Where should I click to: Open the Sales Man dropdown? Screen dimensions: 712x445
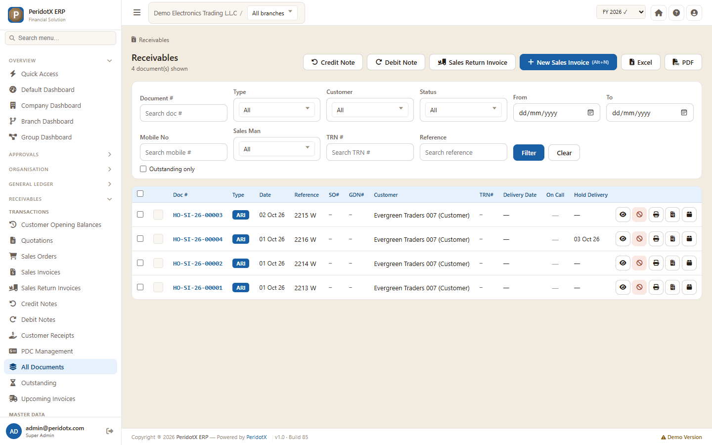coord(276,149)
